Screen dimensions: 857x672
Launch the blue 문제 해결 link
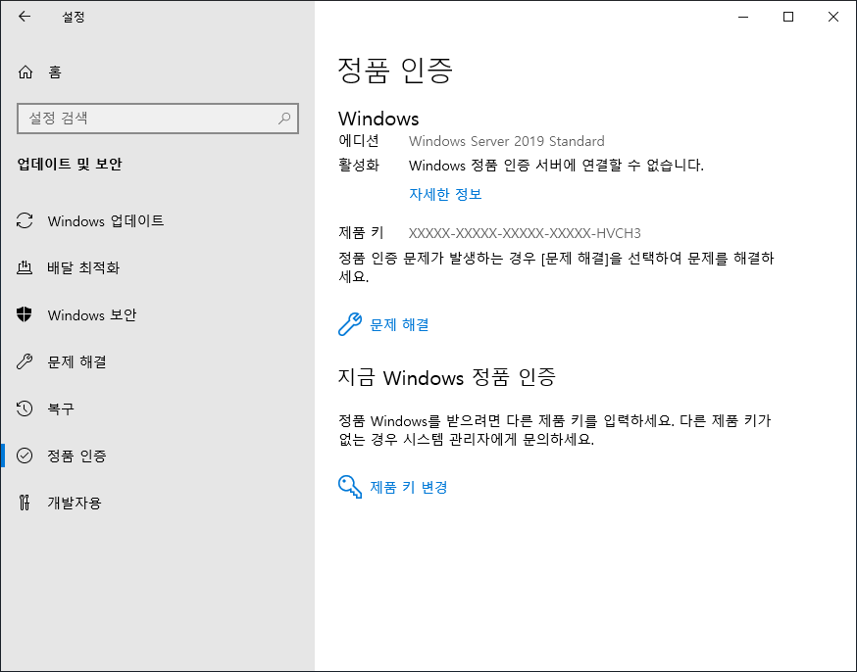coord(399,324)
